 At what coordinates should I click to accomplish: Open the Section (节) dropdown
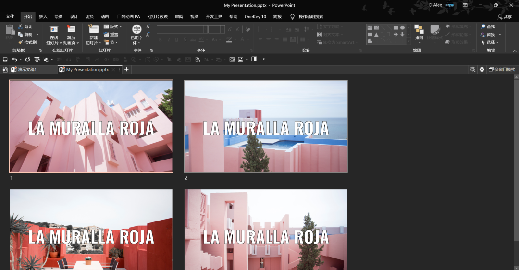(111, 42)
